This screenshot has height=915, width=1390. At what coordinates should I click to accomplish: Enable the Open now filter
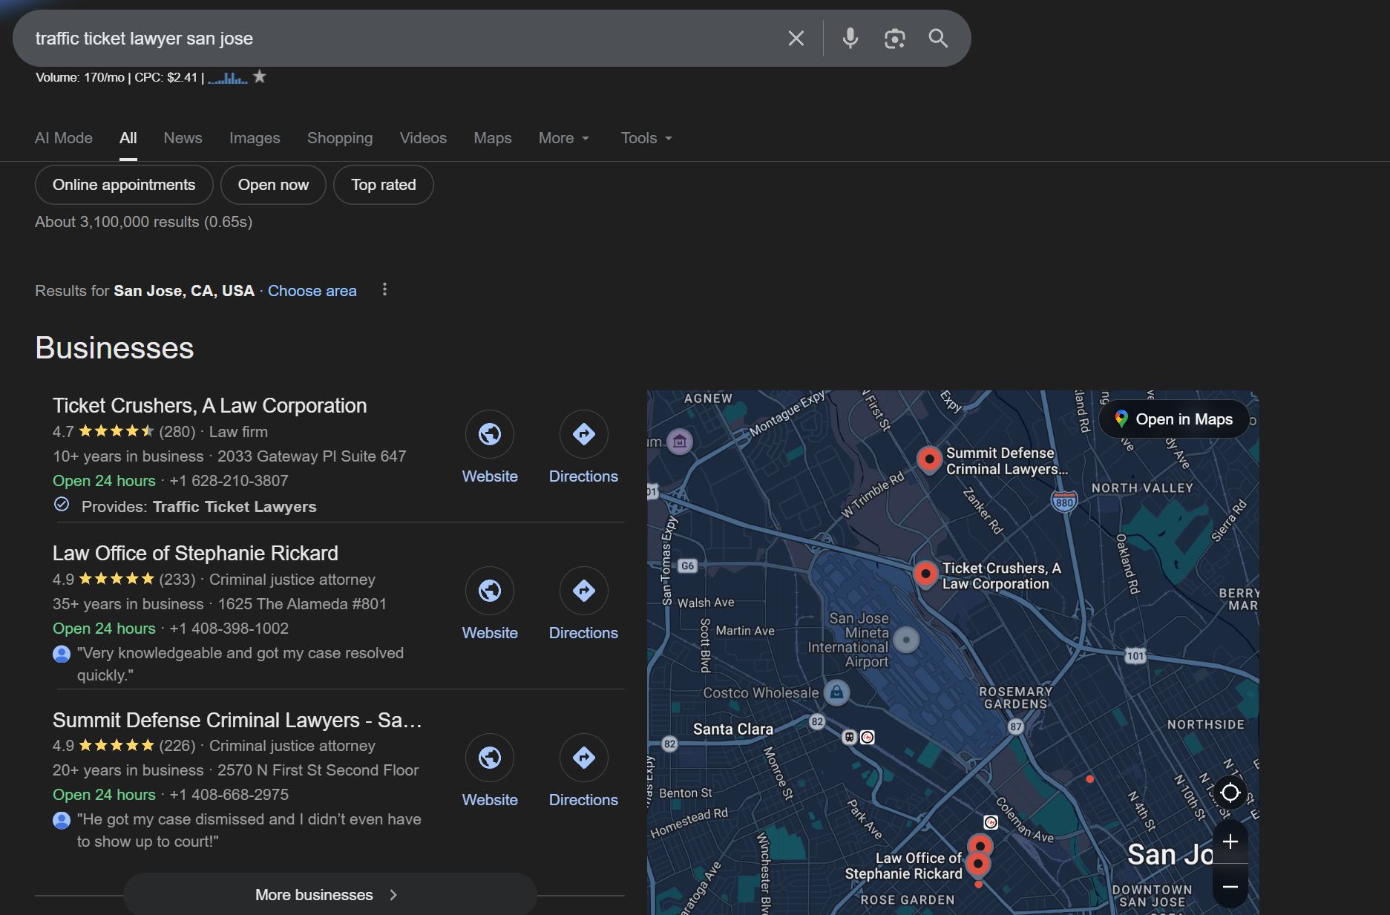pyautogui.click(x=272, y=185)
